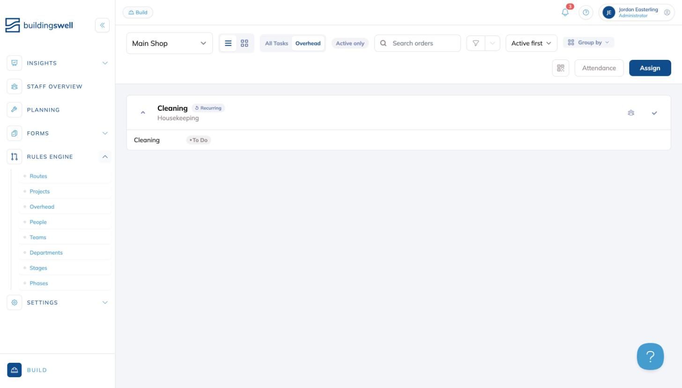The image size is (682, 388).
Task: Open Settings in sidebar
Action: click(42, 302)
